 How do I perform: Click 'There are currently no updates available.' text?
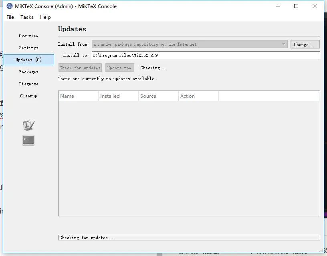[x=107, y=79]
